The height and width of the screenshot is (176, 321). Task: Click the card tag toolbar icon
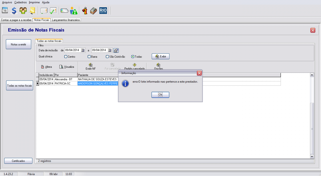click(64, 11)
